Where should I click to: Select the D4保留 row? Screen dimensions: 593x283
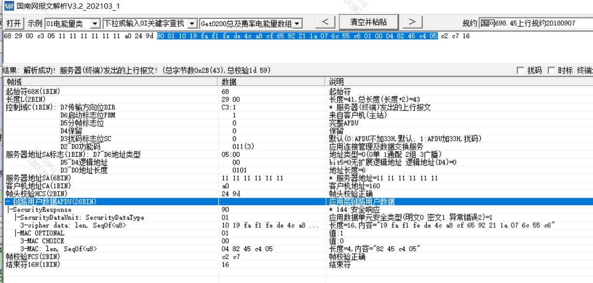298,131
